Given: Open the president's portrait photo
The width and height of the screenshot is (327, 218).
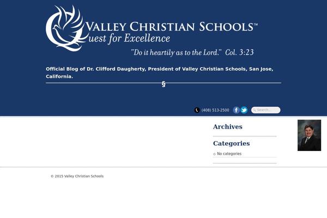Looking at the screenshot, I should coord(309,135).
